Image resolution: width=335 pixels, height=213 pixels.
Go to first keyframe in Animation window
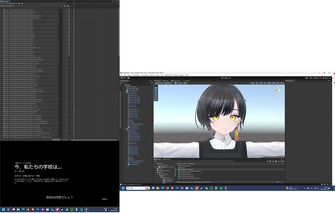coord(11,4)
